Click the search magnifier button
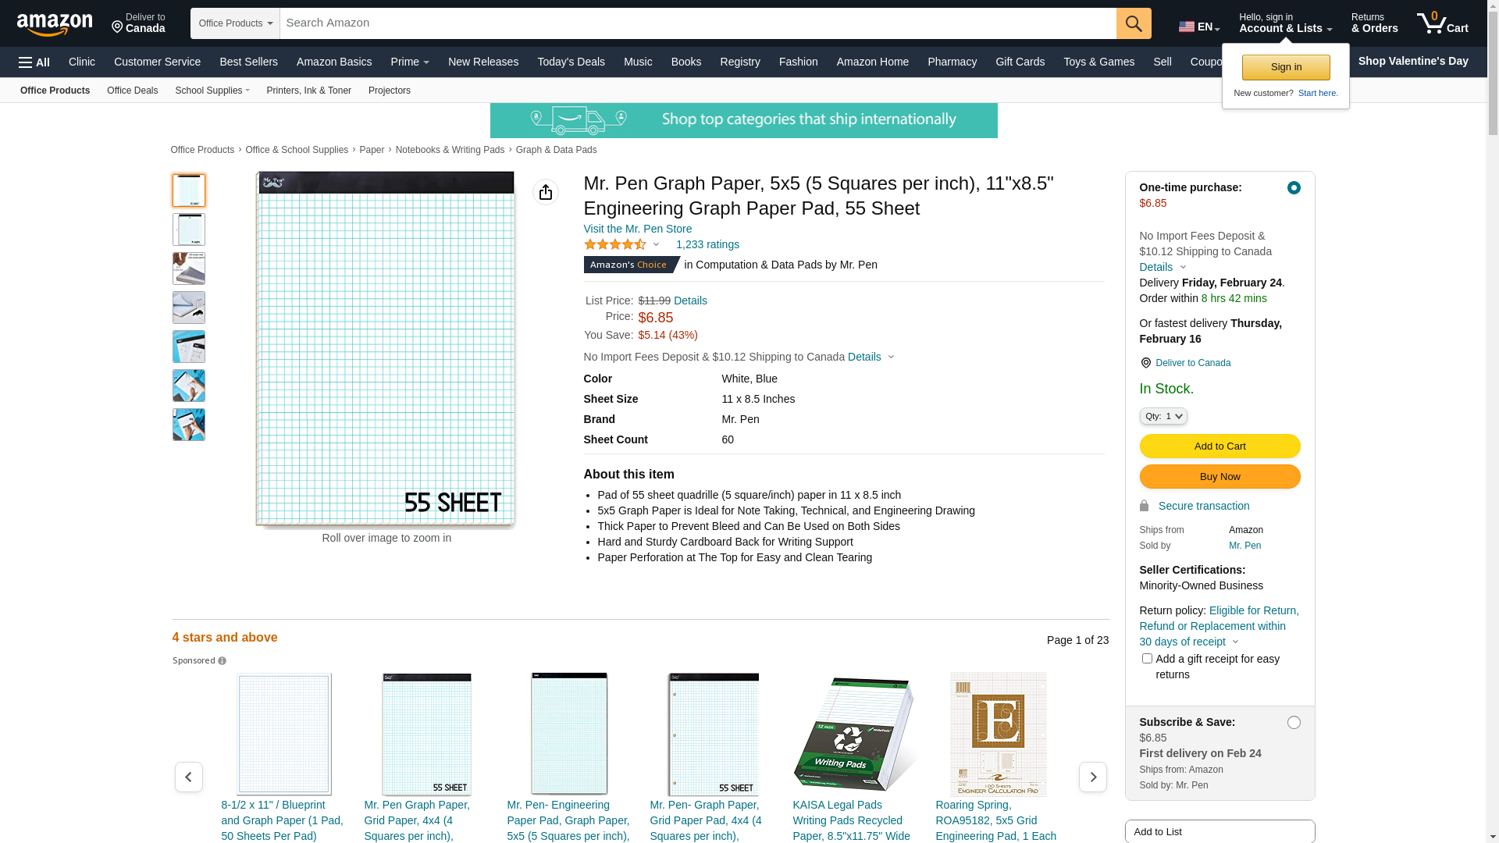 (x=1134, y=23)
